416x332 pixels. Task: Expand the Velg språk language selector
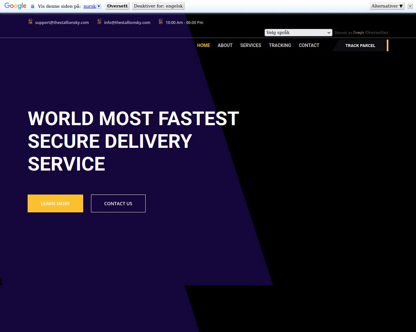[x=298, y=32]
